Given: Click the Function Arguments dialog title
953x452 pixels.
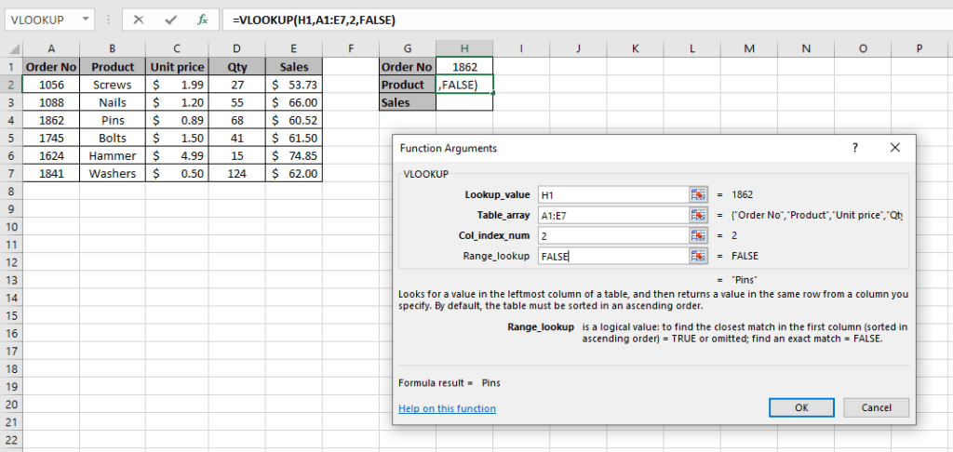Looking at the screenshot, I should tap(448, 148).
